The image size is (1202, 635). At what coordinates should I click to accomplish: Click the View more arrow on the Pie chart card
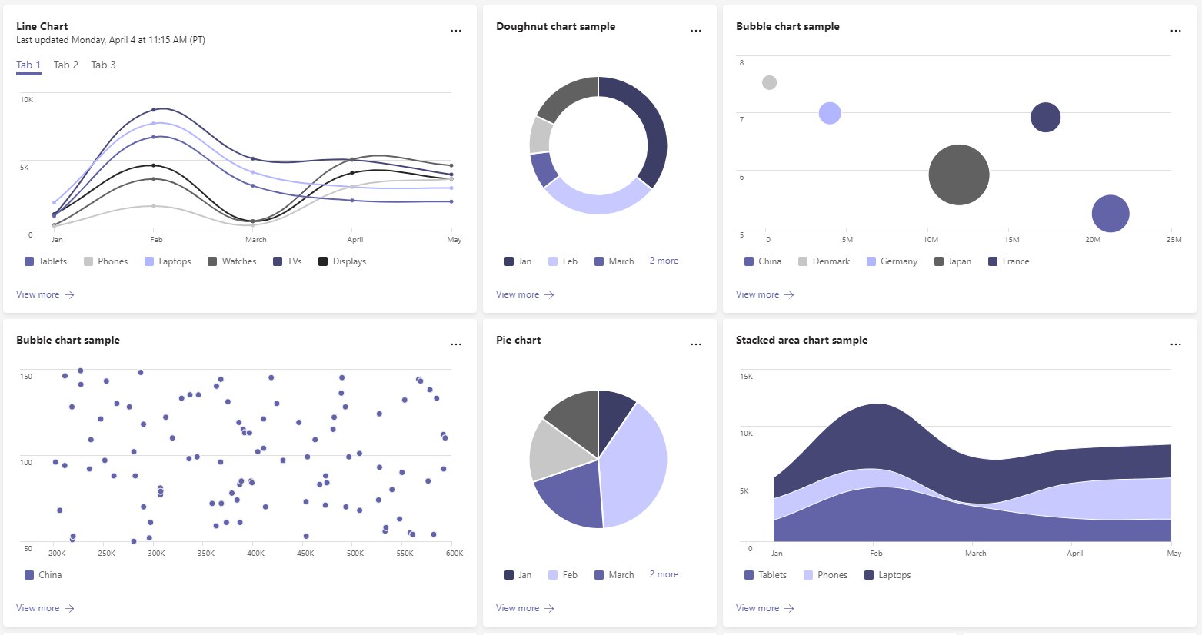pyautogui.click(x=549, y=608)
